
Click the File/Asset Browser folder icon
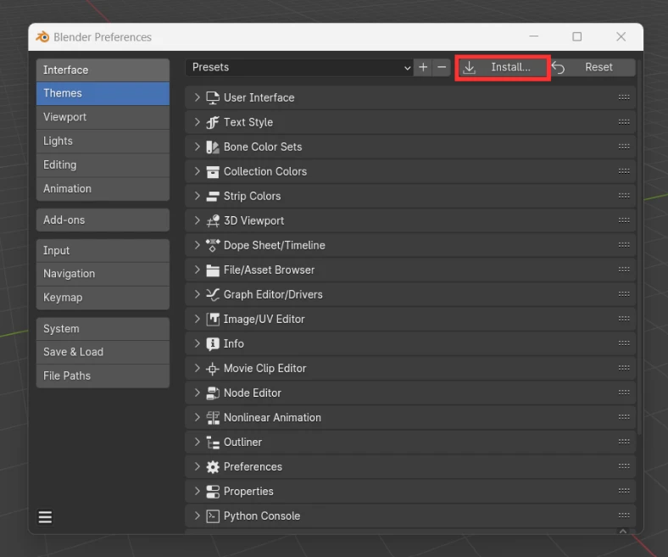pyautogui.click(x=213, y=270)
